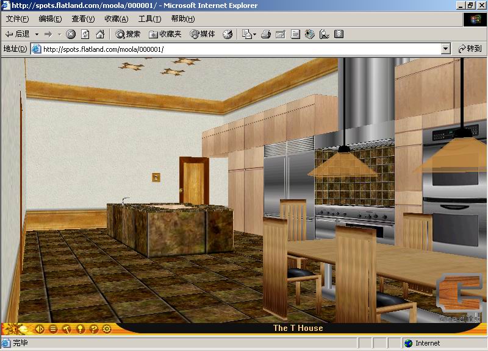This screenshot has width=488, height=351.
Task: Open the 搜索 search pane
Action: point(128,34)
